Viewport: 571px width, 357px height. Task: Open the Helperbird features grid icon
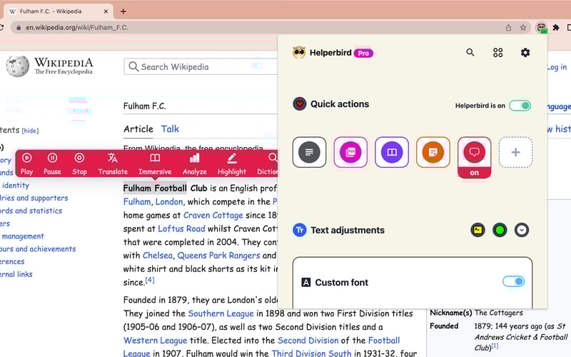tap(497, 53)
